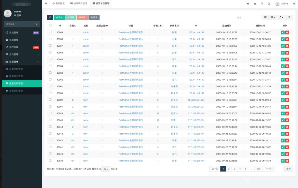
Task: Open the settings gears icon at top right
Action: [x=294, y=4]
